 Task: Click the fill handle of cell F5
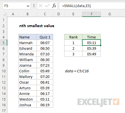pos(101,45)
